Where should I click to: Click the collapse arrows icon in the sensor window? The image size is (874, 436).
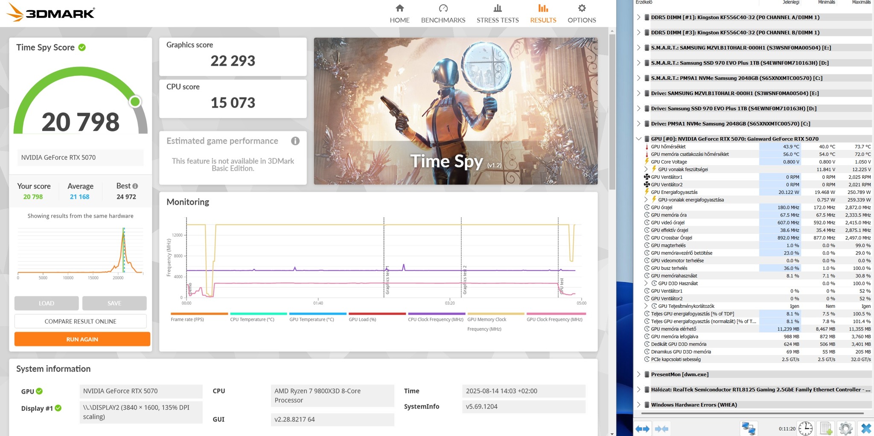(661, 428)
